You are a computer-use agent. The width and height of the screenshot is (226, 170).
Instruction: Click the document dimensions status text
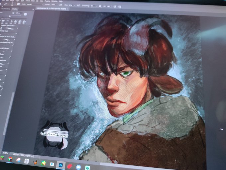[x=24, y=155]
